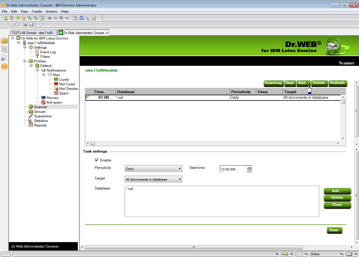
Task: Click the Clear button
Action: click(x=337, y=205)
